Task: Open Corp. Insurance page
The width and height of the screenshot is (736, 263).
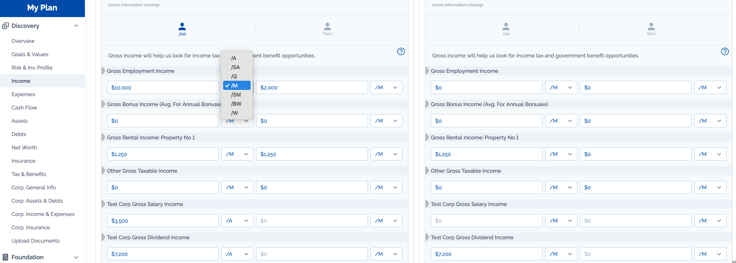Action: point(31,227)
